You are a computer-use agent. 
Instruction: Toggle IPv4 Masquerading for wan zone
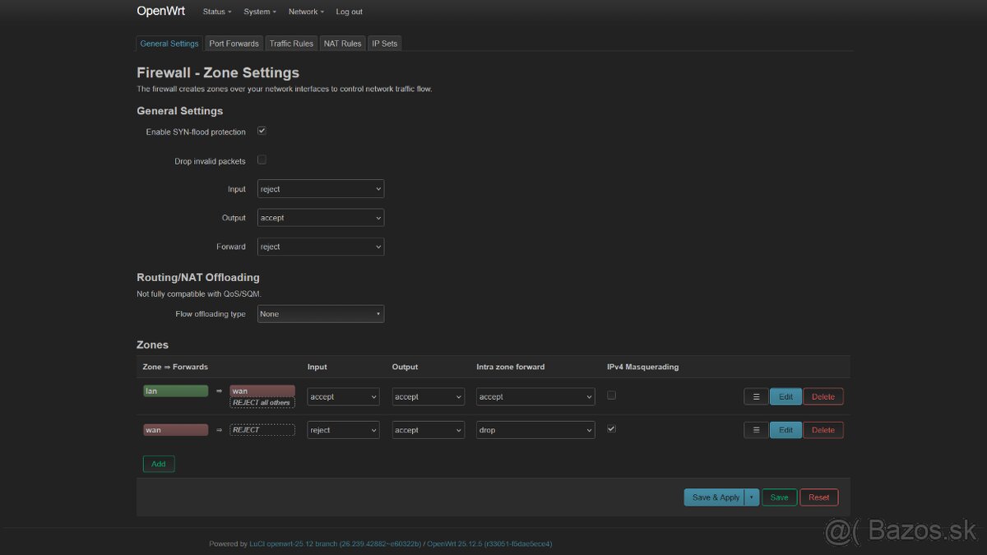[x=611, y=429]
